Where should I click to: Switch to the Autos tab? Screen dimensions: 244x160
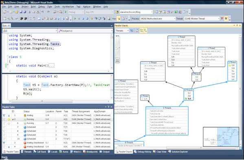[64, 151]
